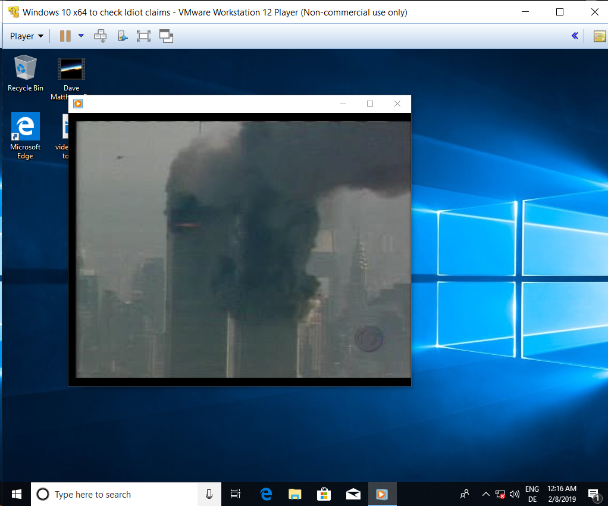This screenshot has width=608, height=506.
Task: Select the Microsoft Edge desktop shortcut
Action: coord(25,136)
